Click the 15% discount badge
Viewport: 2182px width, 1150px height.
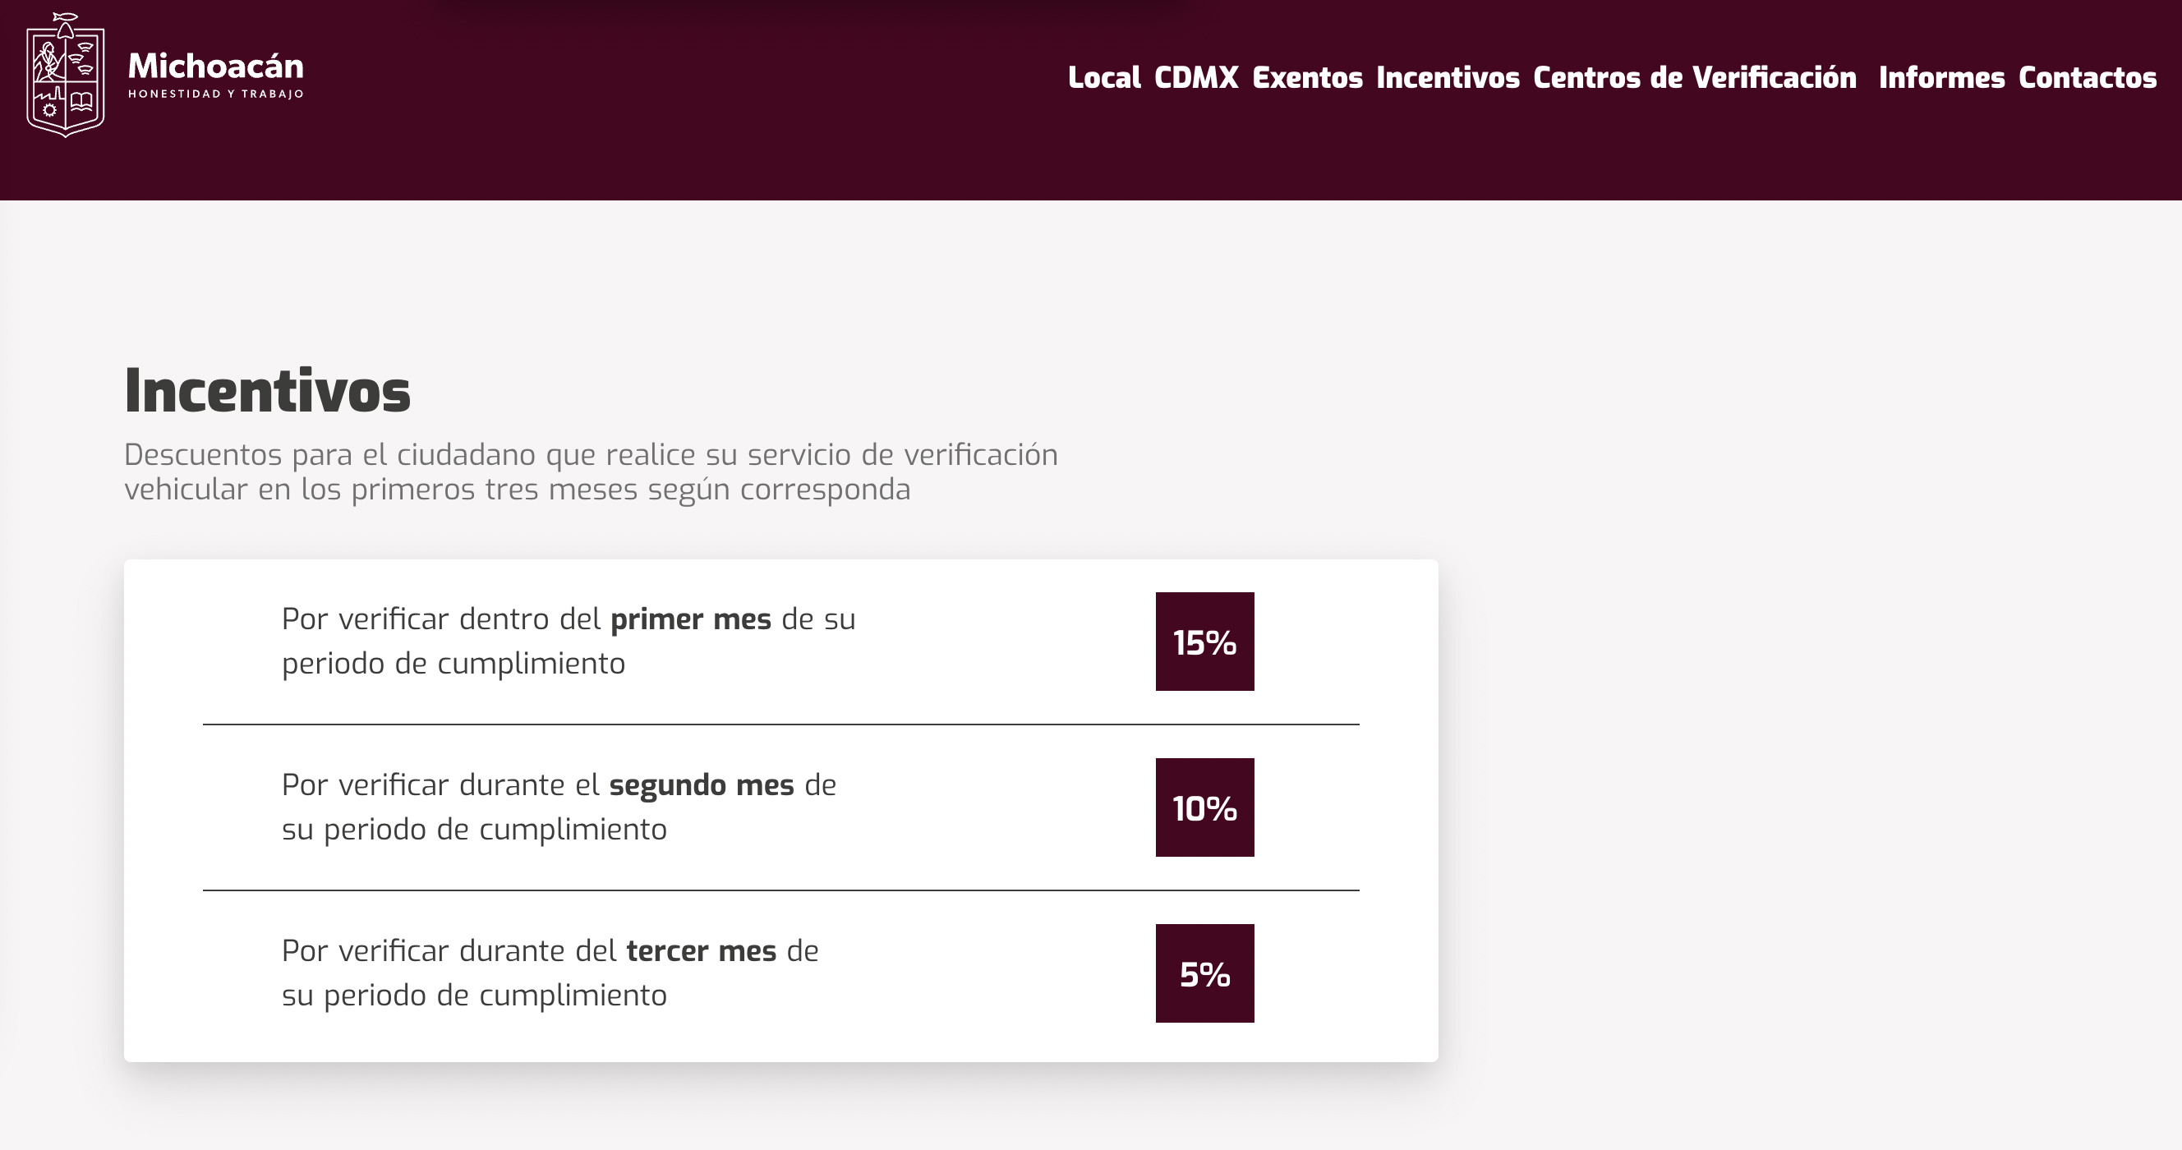pyautogui.click(x=1204, y=642)
